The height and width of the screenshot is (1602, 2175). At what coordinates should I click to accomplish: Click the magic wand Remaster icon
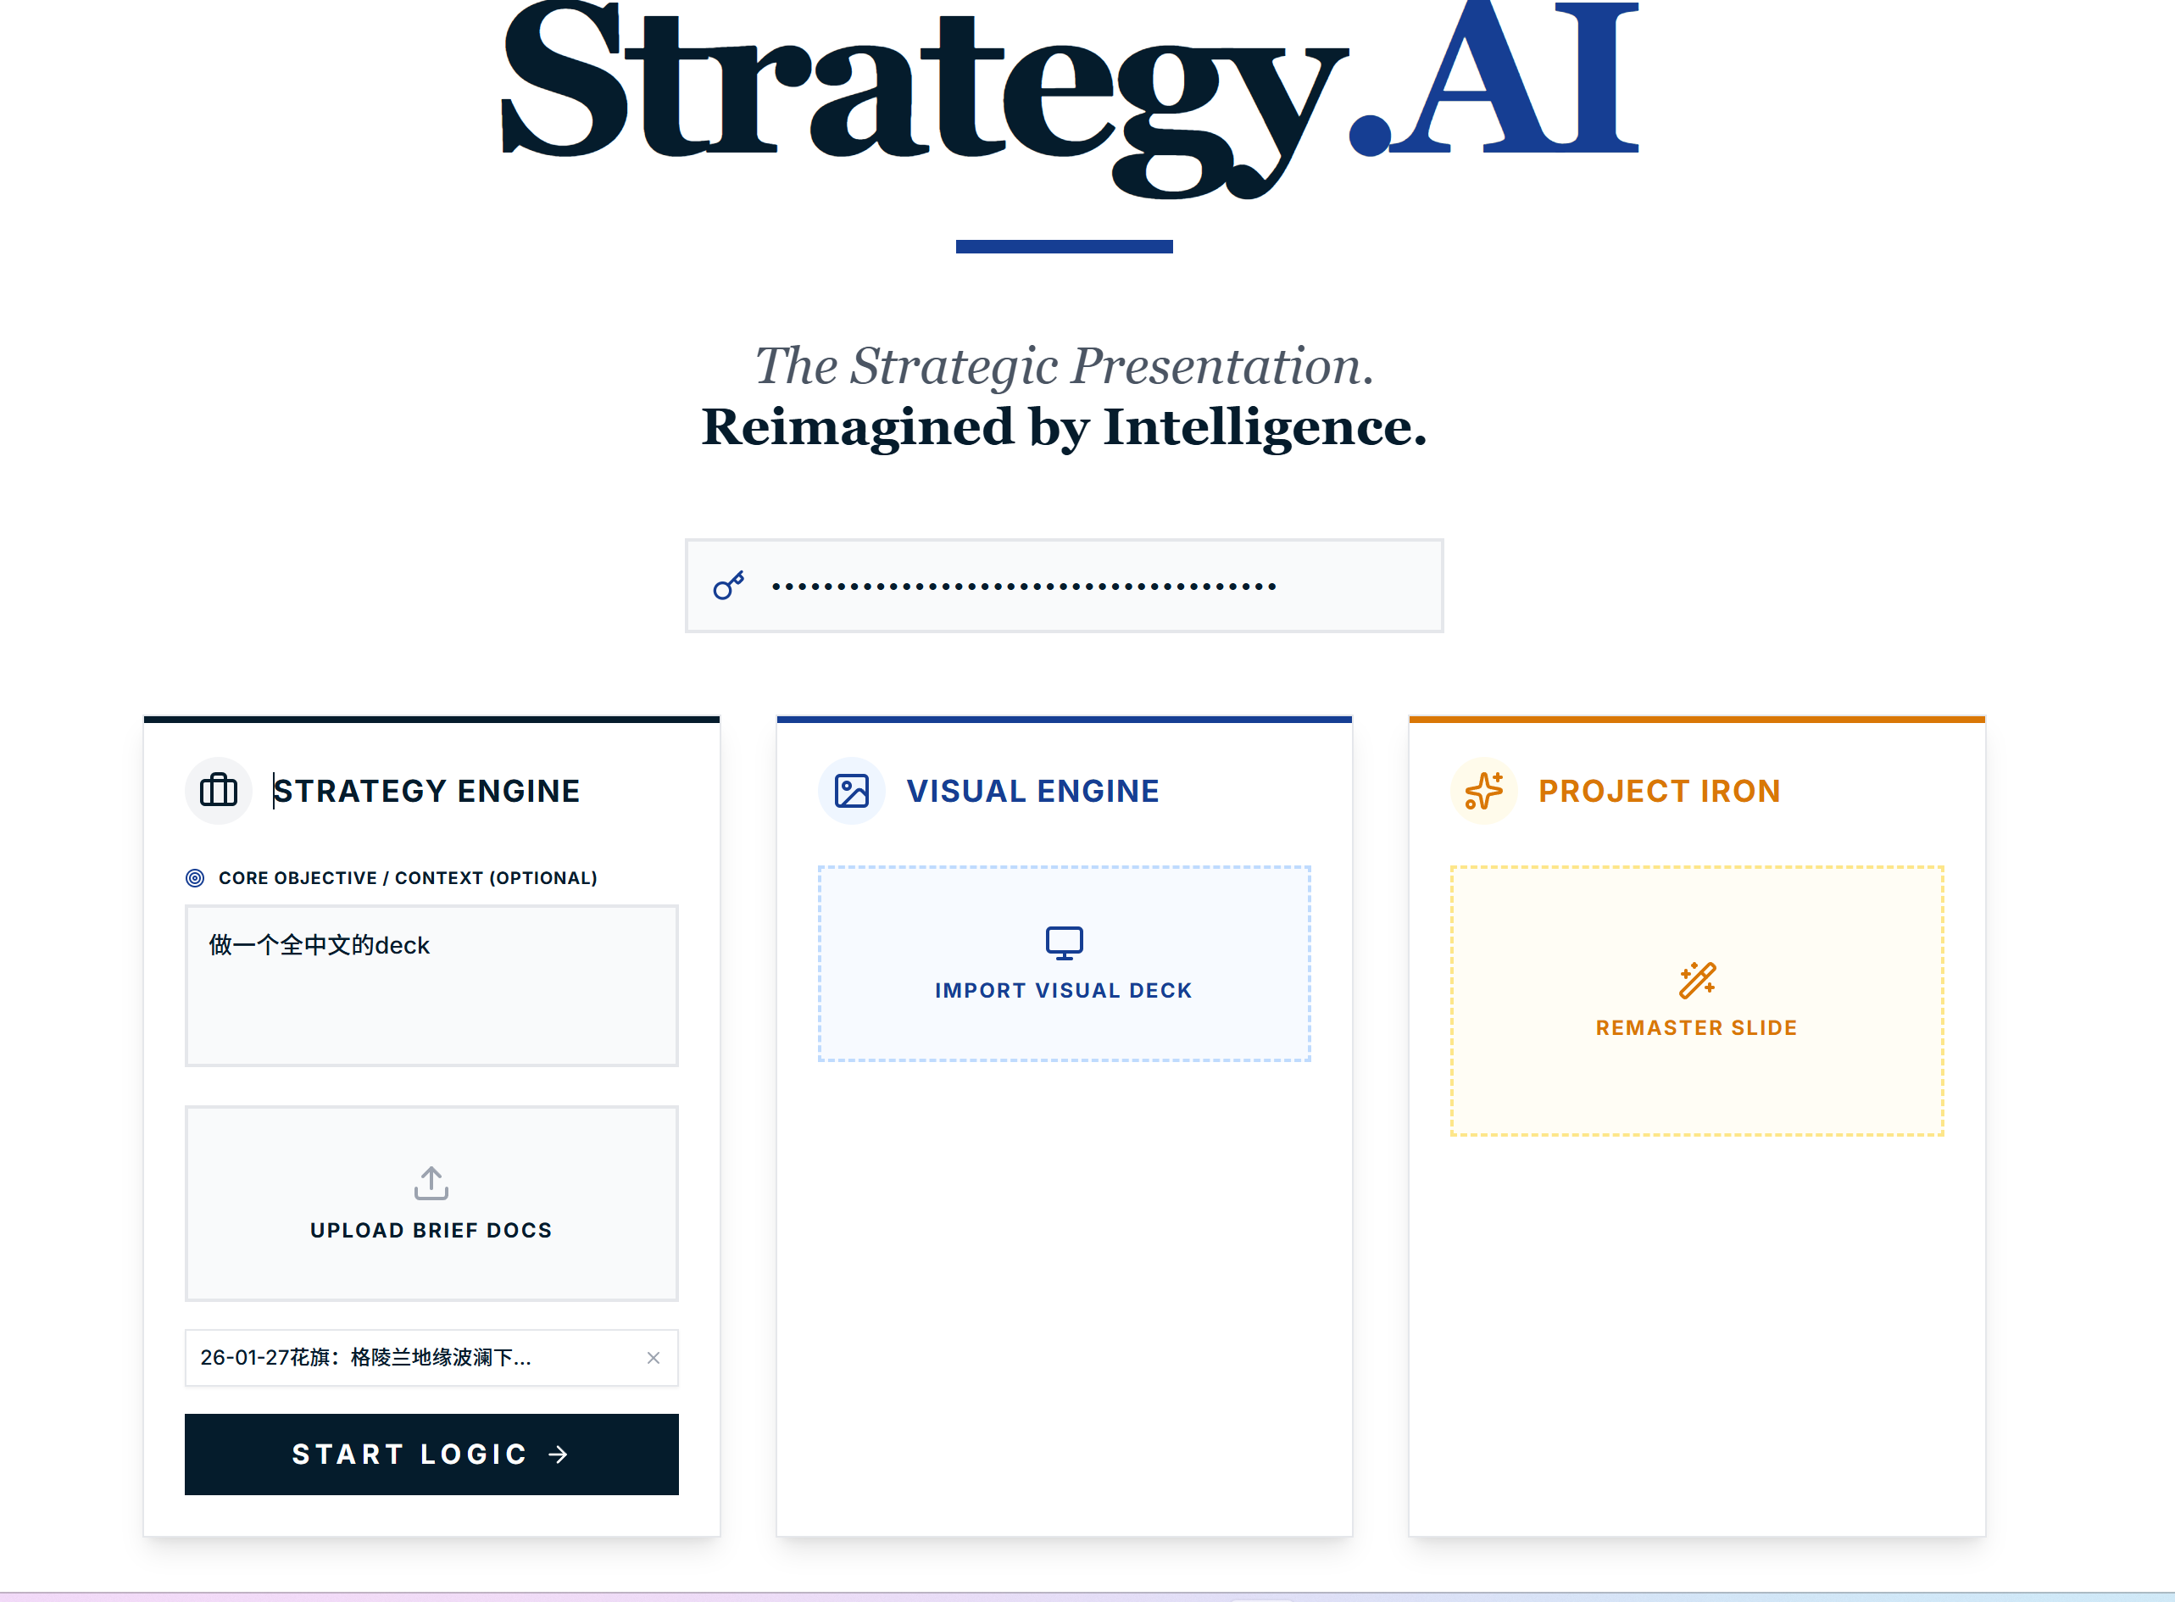pos(1697,981)
